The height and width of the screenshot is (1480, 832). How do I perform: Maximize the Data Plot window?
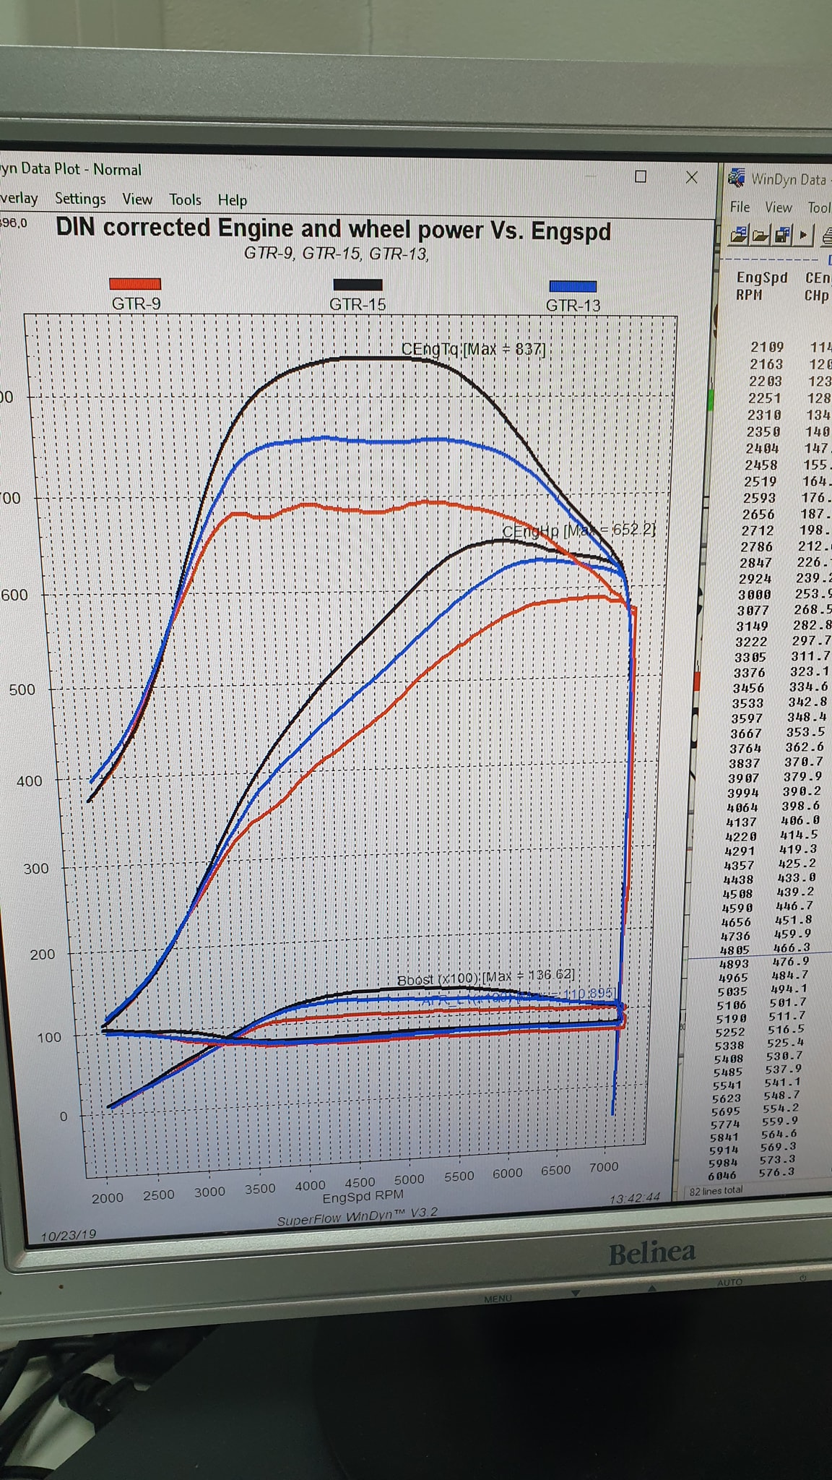point(640,176)
